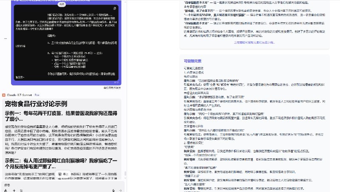
Task: Click the "乱七八糟的猫粮" quoted phrase line
Action: pos(194,184)
